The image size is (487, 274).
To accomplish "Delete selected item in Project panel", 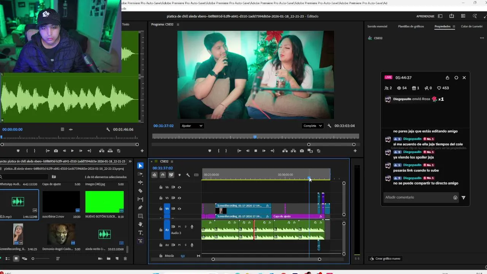I will (x=125, y=259).
